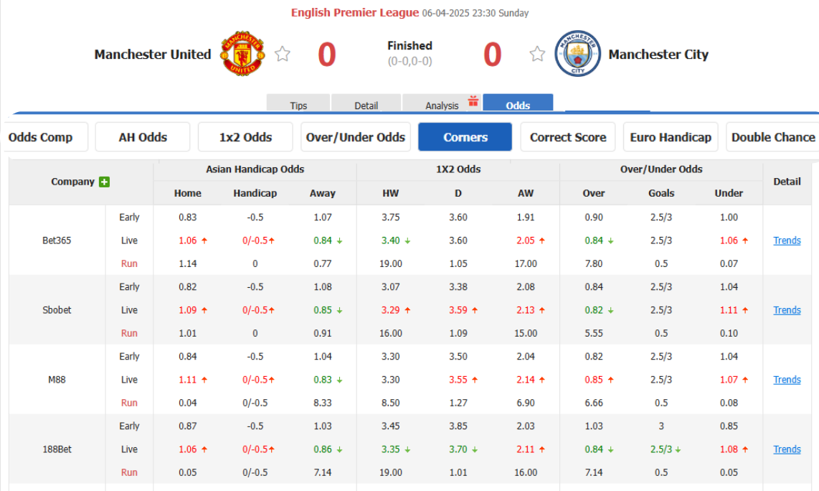Switch to the Tips tab
This screenshot has height=491, width=819.
point(298,106)
